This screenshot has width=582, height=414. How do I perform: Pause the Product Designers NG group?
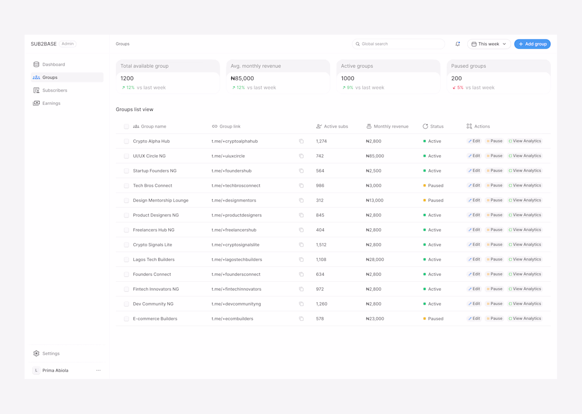pos(494,215)
